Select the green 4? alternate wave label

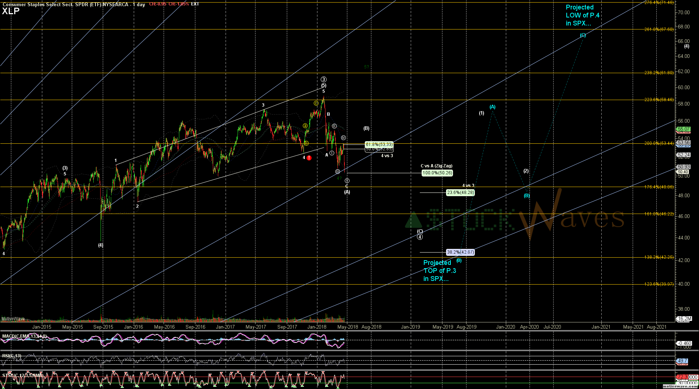pos(339,178)
